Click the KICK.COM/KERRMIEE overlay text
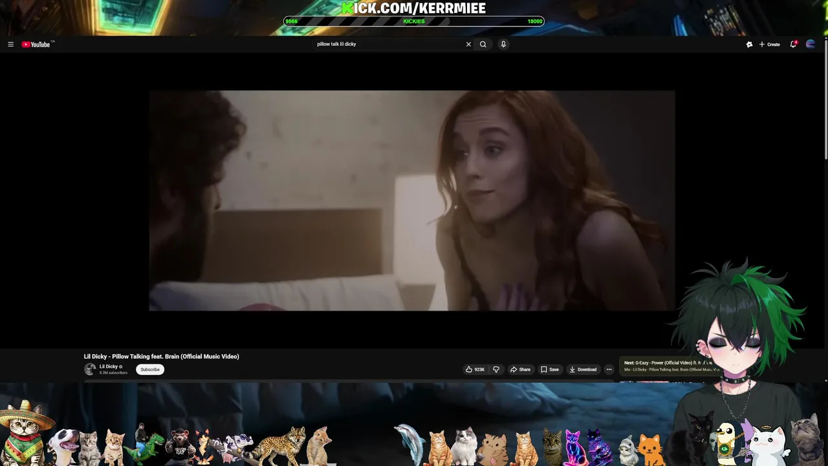The height and width of the screenshot is (466, 828). pyautogui.click(x=414, y=8)
